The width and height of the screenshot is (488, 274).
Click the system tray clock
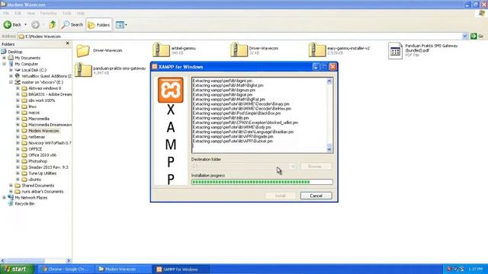coord(475,269)
